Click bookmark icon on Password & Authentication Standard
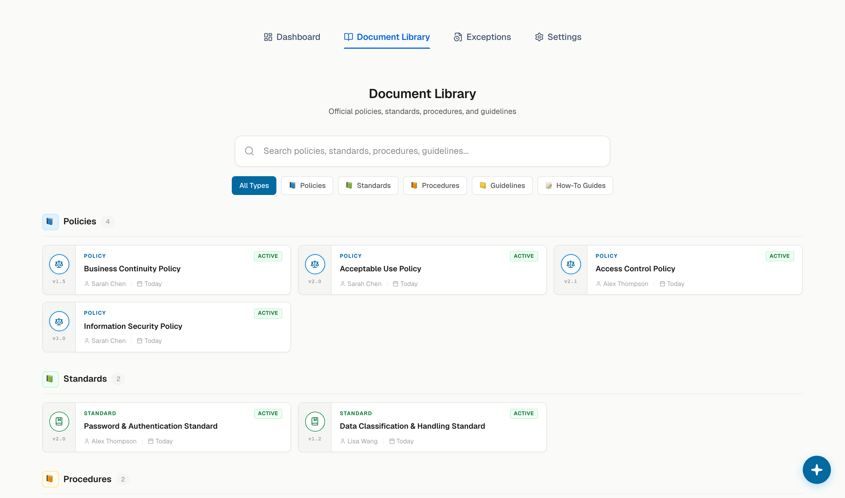This screenshot has width=845, height=498. pyautogui.click(x=59, y=421)
